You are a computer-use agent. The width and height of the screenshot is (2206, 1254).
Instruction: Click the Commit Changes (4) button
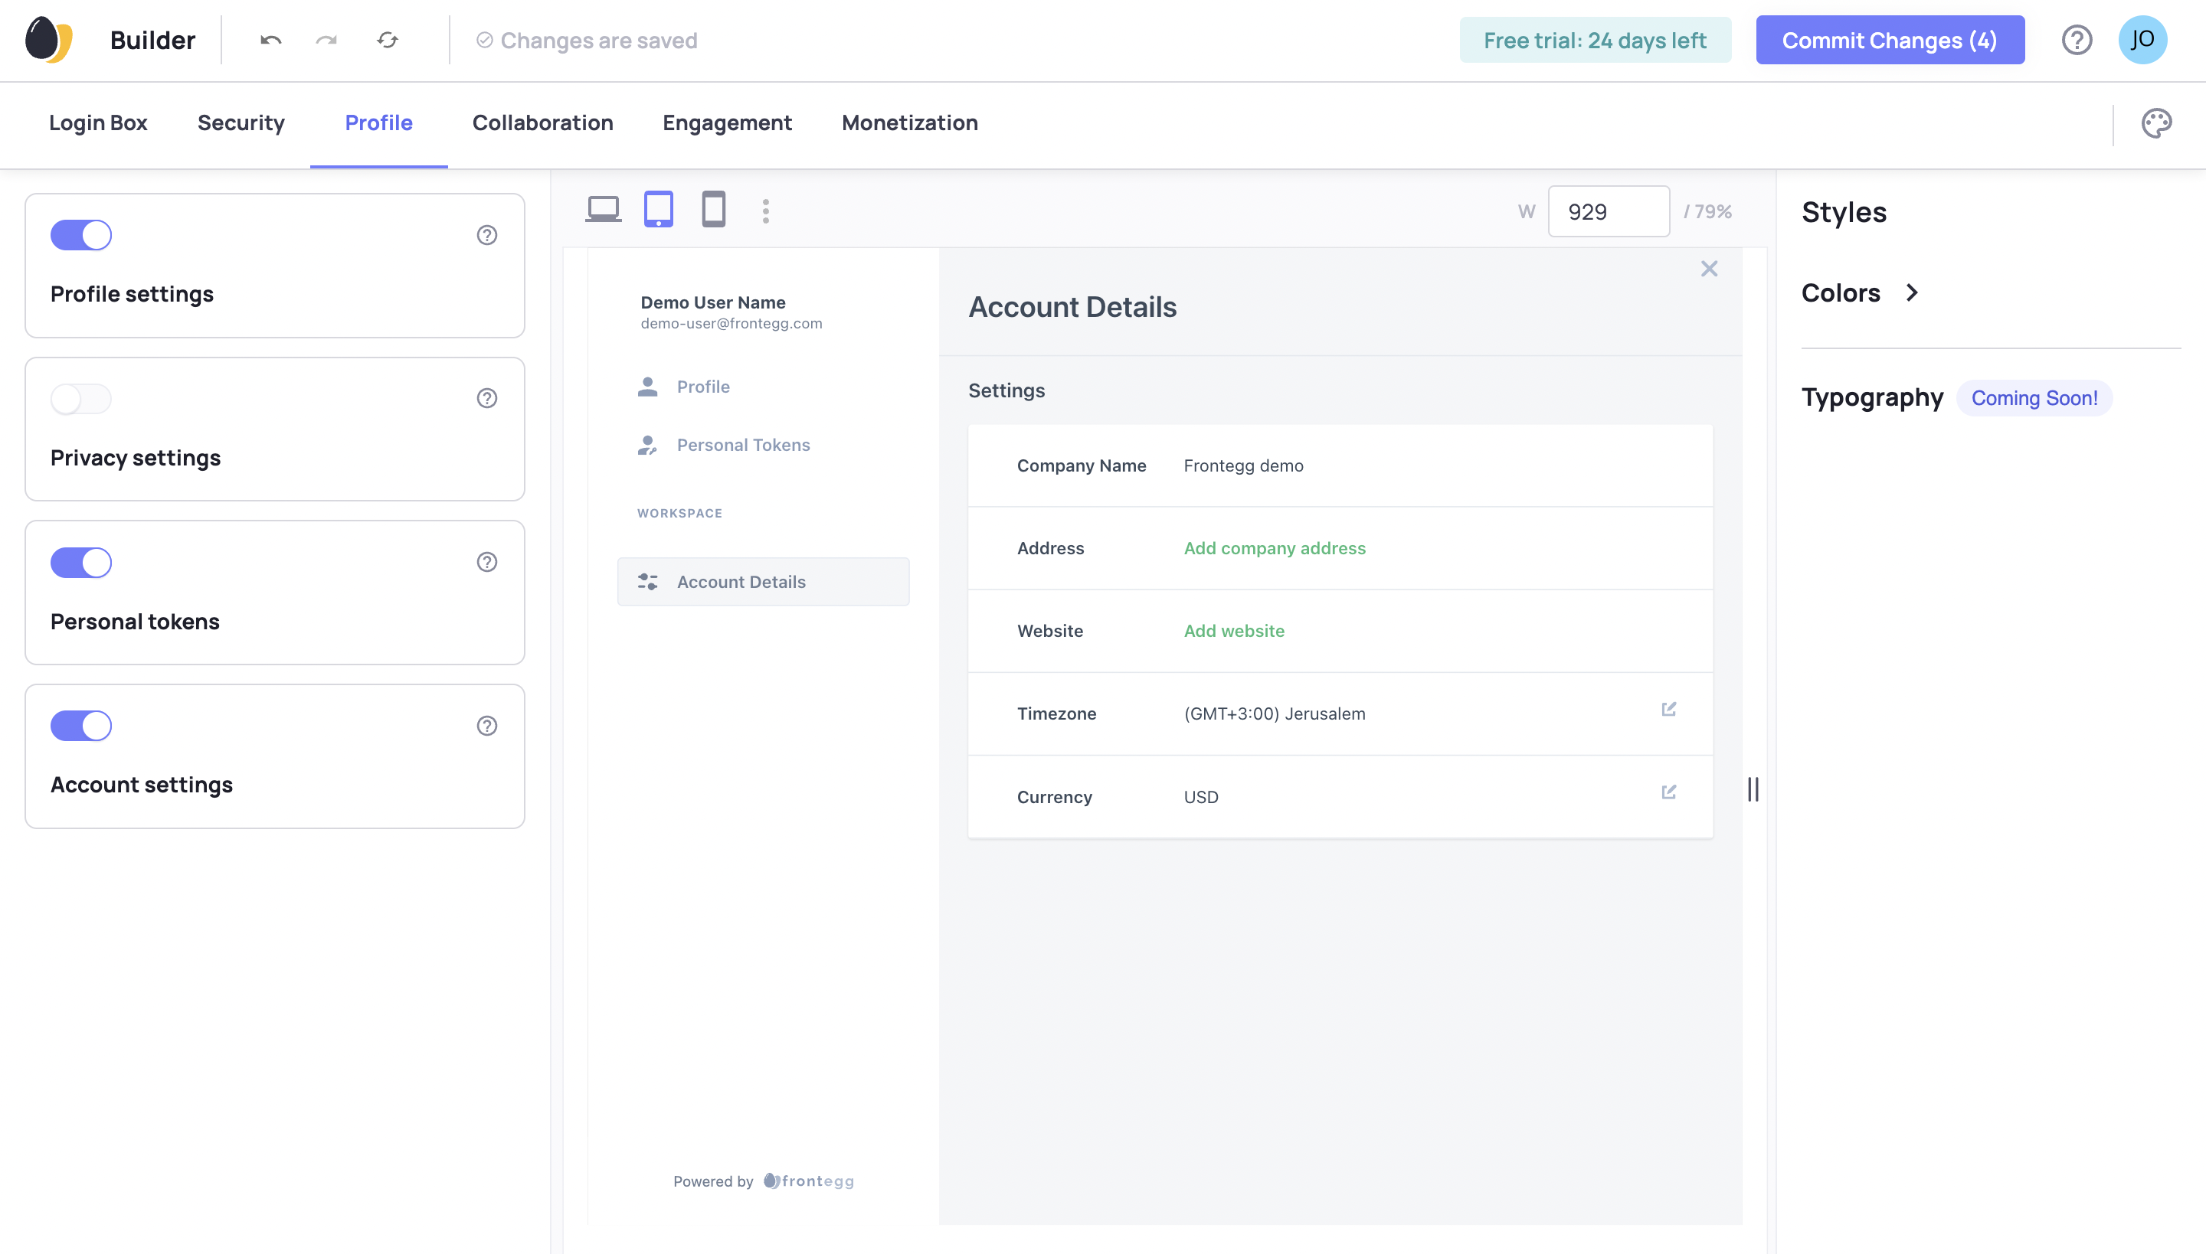tap(1890, 41)
